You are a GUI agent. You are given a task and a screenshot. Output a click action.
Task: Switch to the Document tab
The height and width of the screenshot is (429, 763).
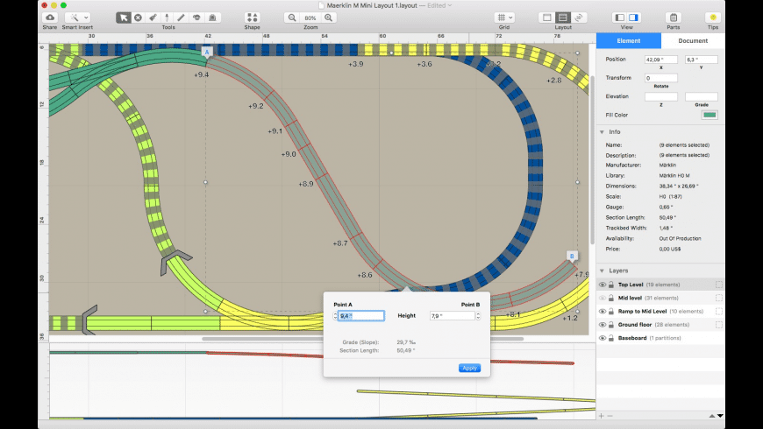(x=693, y=40)
